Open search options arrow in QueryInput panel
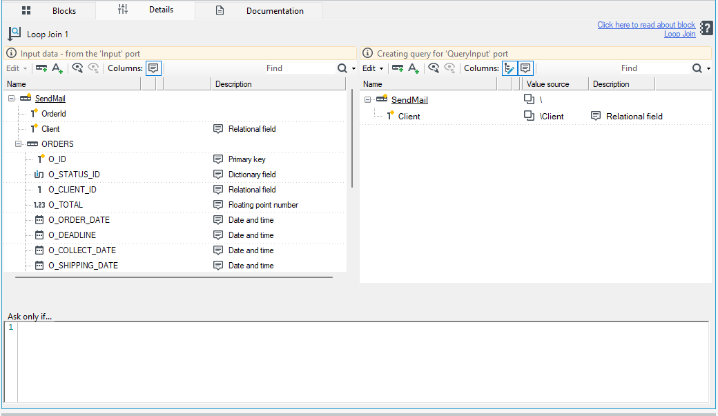 click(x=708, y=69)
